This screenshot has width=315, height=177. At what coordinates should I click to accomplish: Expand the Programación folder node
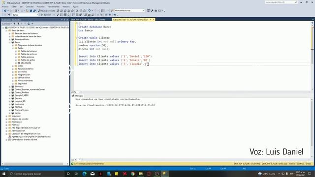tap(13, 75)
